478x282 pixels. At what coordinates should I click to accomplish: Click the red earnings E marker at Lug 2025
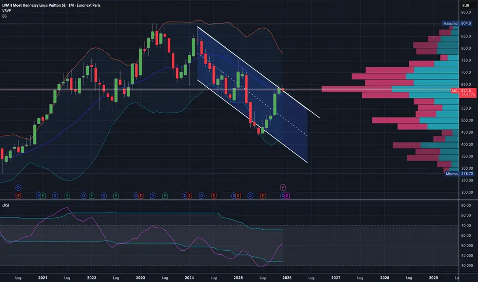coord(263,196)
